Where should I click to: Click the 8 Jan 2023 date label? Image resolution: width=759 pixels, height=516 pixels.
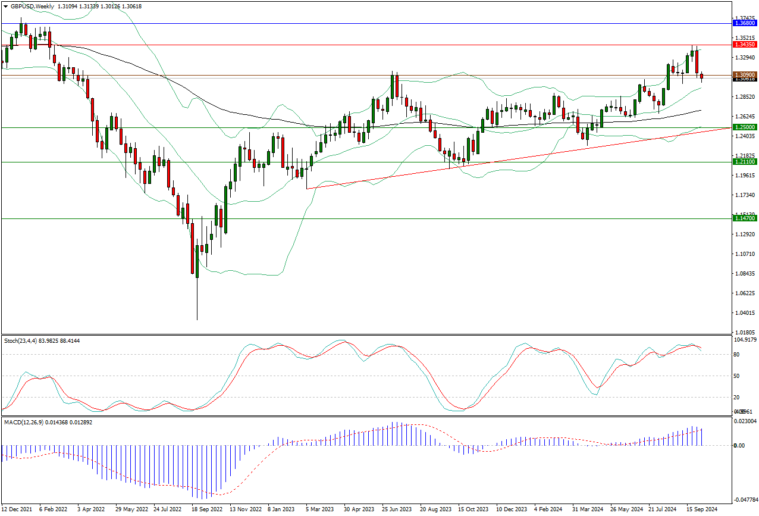point(281,510)
